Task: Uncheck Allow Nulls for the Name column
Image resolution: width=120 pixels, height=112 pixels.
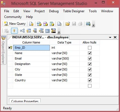Action: [x=90, y=53]
